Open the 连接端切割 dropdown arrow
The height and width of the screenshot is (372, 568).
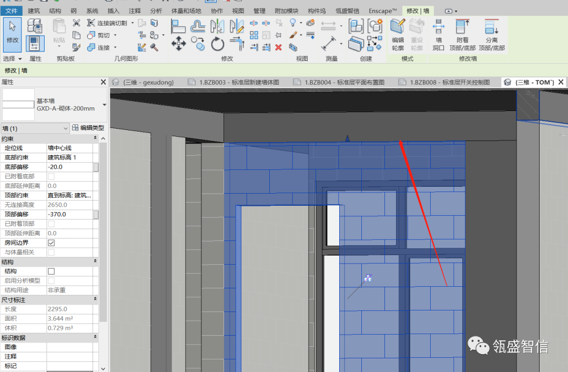click(133, 23)
